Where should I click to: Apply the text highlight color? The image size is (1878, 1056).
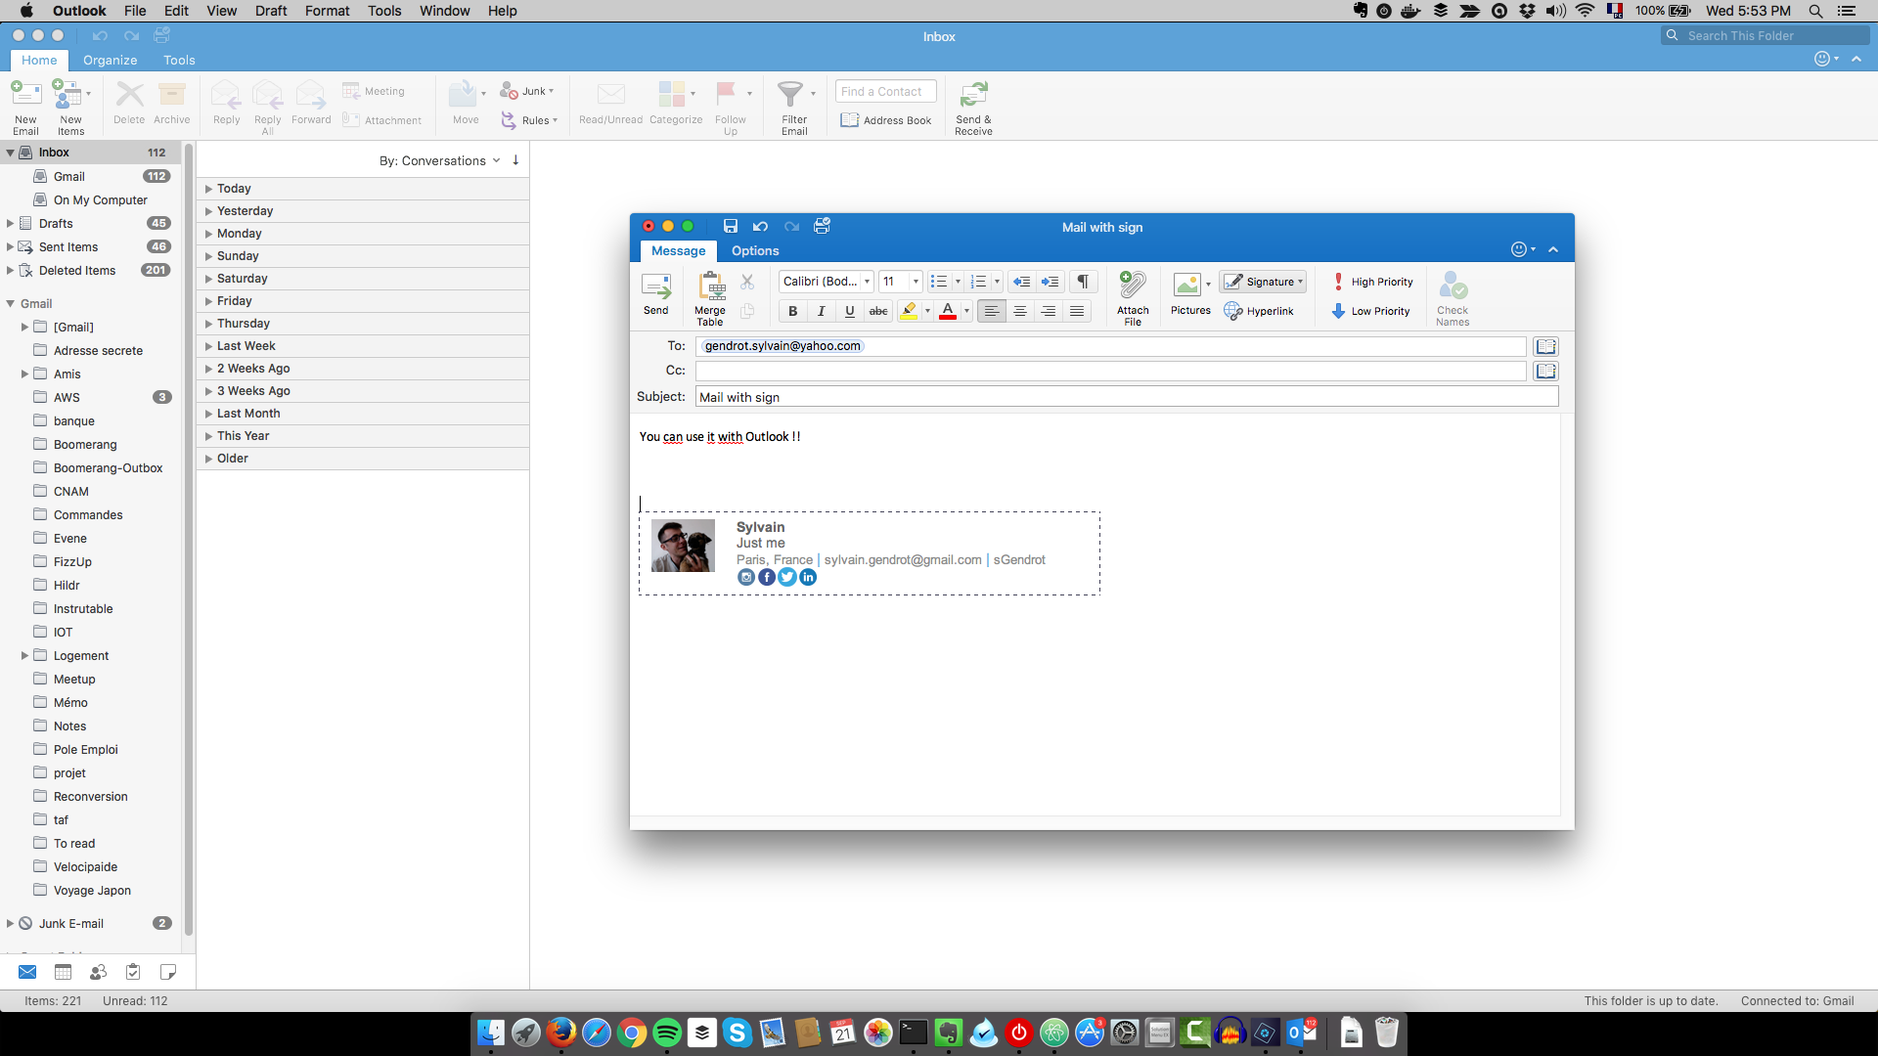coord(909,311)
